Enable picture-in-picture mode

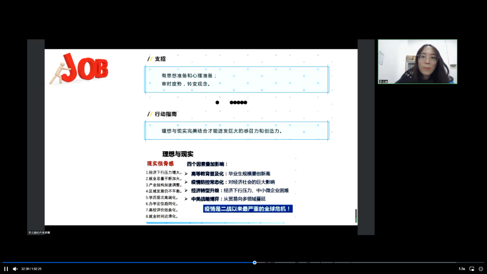click(x=472, y=269)
